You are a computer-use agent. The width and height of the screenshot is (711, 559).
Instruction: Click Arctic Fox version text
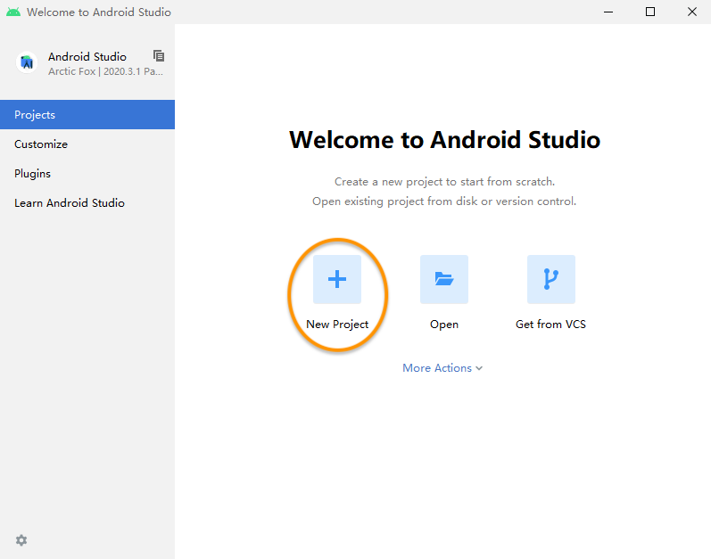click(105, 71)
